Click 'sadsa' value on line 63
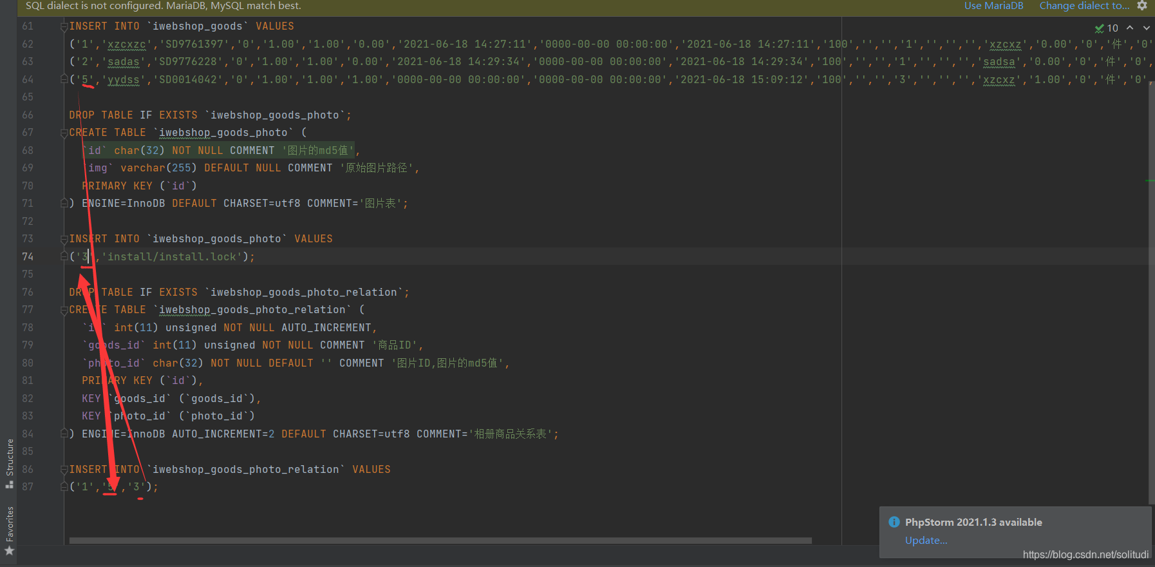The height and width of the screenshot is (567, 1155). [x=999, y=62]
